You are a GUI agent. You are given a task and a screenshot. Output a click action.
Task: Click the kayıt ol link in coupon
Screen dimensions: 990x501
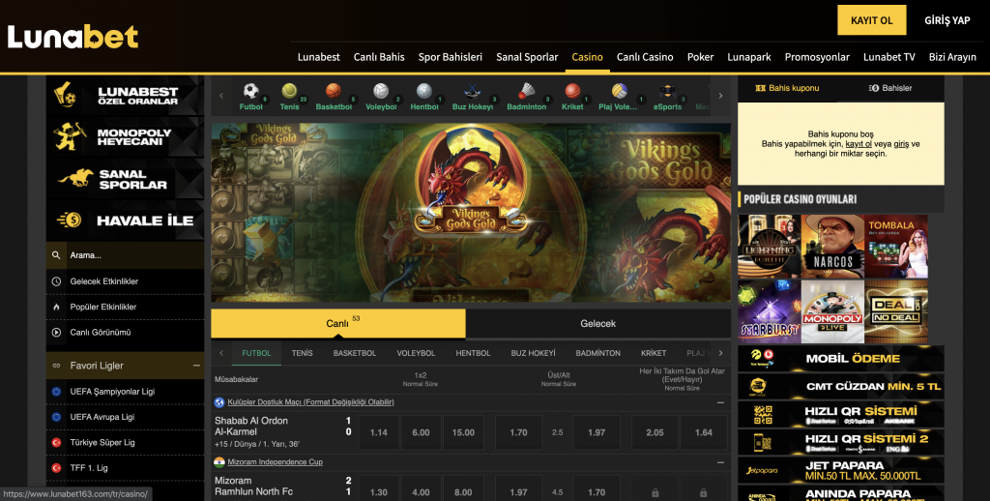(859, 144)
